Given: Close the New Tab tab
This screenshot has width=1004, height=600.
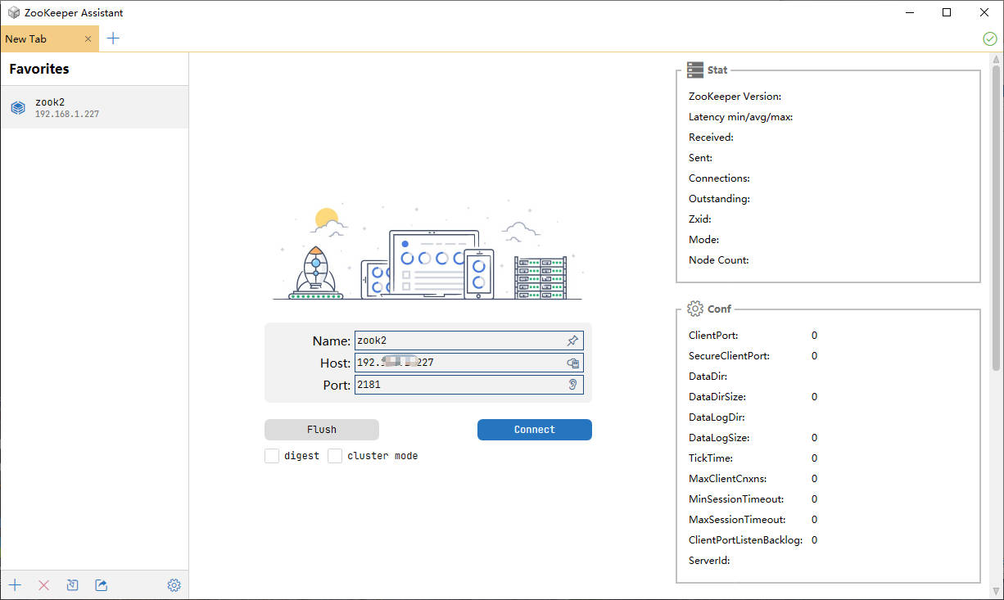Looking at the screenshot, I should (x=88, y=39).
